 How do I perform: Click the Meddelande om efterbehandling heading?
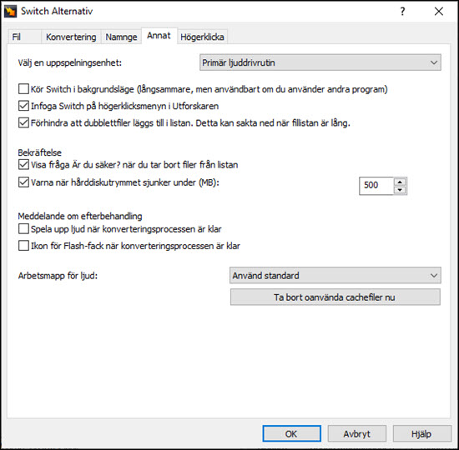tap(80, 216)
